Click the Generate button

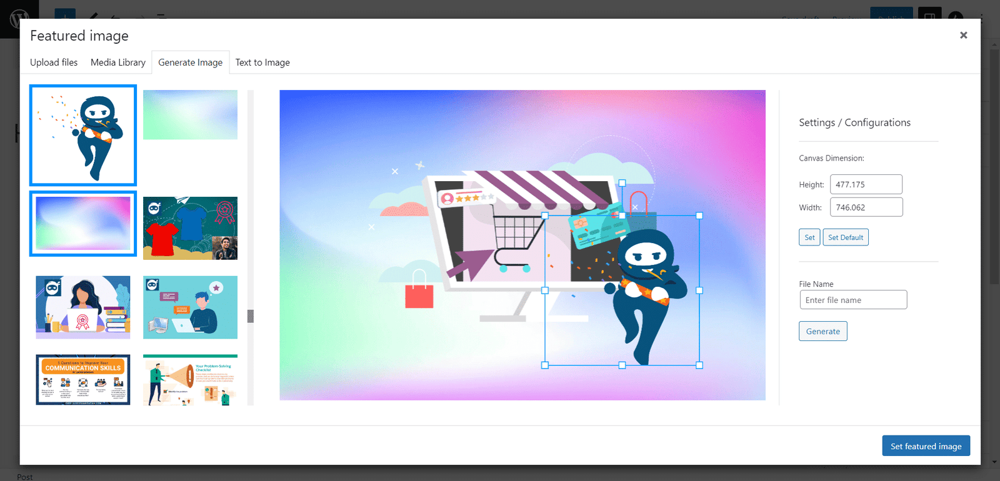(x=822, y=331)
